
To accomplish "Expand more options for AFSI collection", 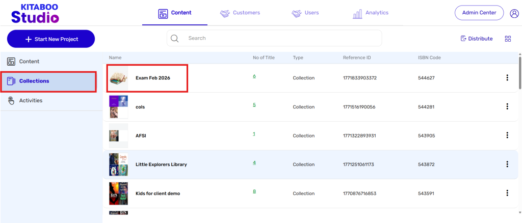I will pyautogui.click(x=507, y=135).
